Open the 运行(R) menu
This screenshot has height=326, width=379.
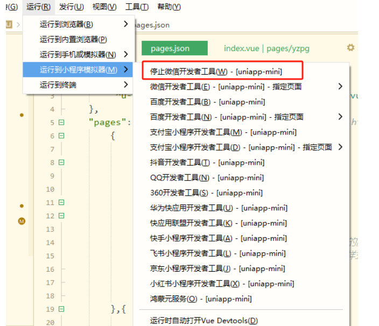38,7
